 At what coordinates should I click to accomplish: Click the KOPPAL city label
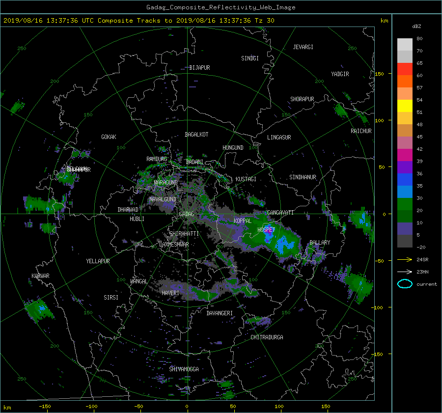[243, 221]
